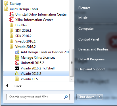Click the Search programs and files box
The image size is (117, 106).
click(x=38, y=97)
